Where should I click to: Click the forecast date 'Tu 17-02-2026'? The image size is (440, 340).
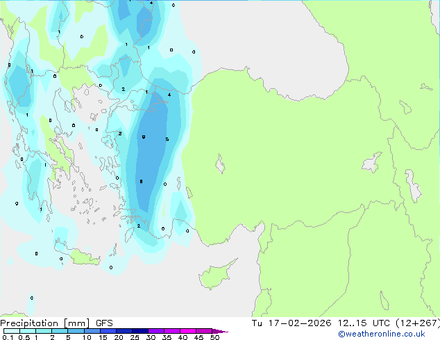click(291, 323)
